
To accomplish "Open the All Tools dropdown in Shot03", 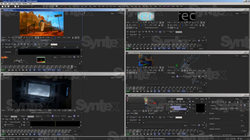I will (8, 44).
